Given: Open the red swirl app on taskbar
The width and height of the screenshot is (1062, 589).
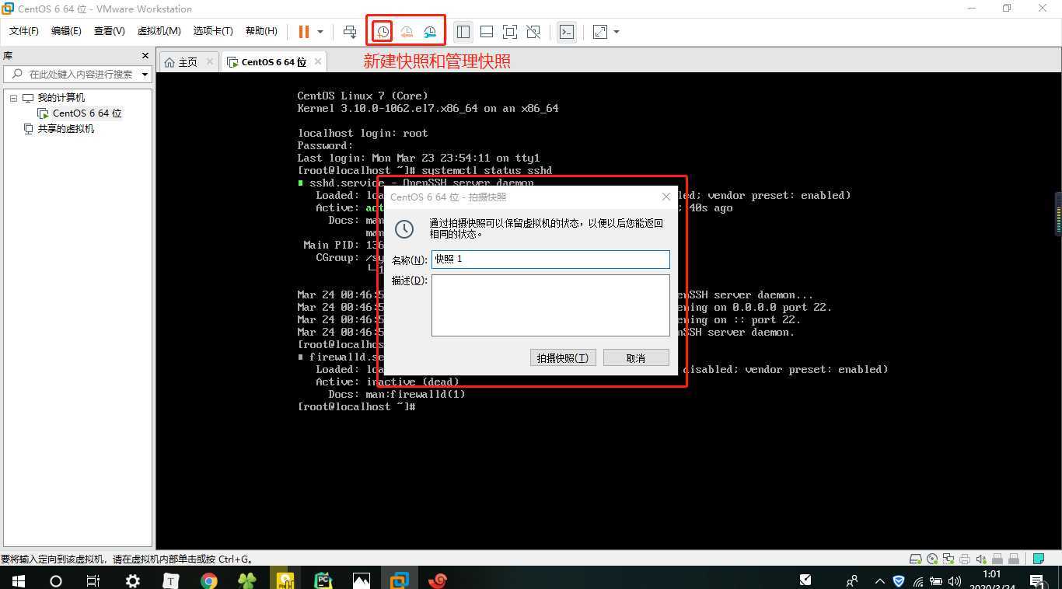Looking at the screenshot, I should click(x=437, y=580).
